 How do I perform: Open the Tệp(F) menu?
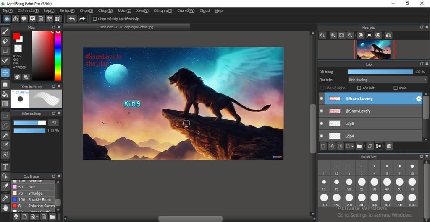click(8, 10)
